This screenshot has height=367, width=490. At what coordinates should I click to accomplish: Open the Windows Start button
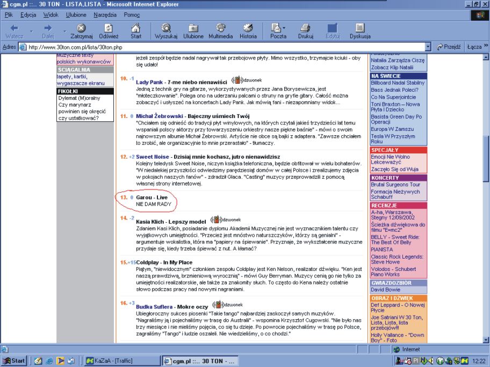[x=14, y=361]
